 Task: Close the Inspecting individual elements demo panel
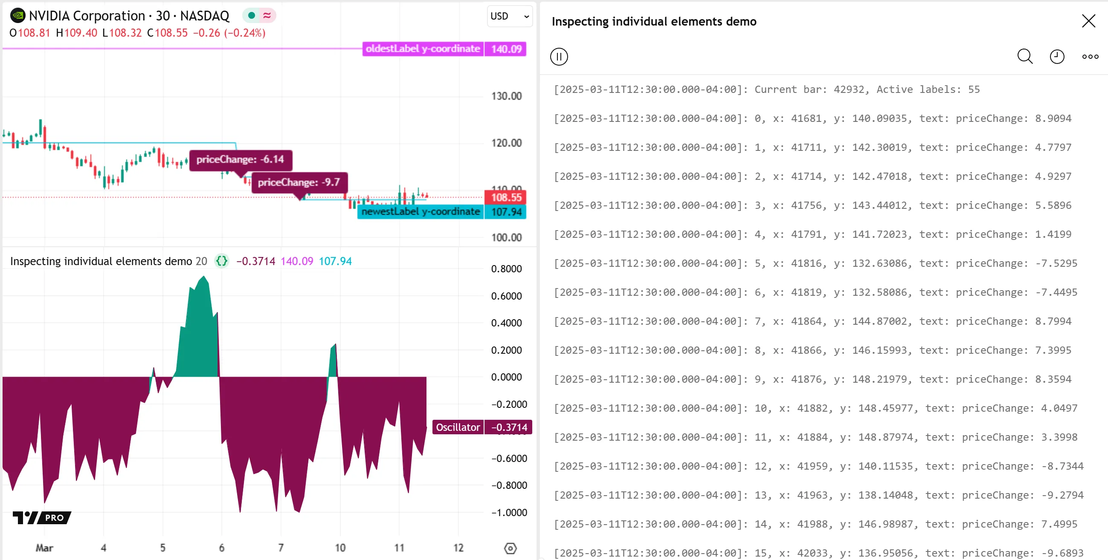point(1088,21)
